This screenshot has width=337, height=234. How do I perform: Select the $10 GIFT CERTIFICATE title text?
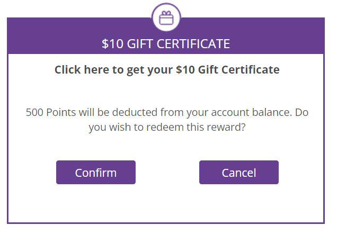166,44
